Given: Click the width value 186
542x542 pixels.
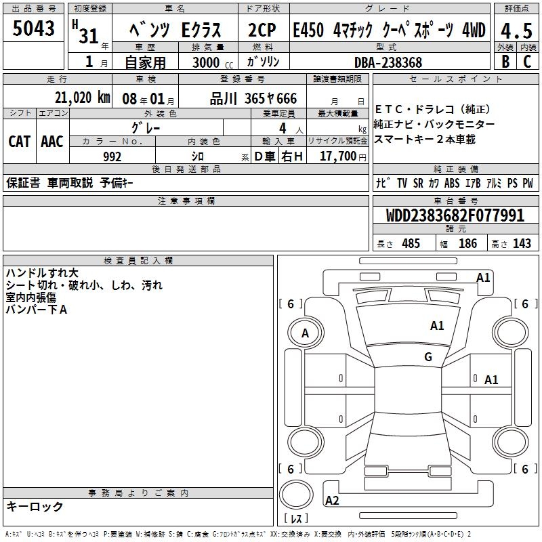Looking at the screenshot, I should click(x=467, y=243).
